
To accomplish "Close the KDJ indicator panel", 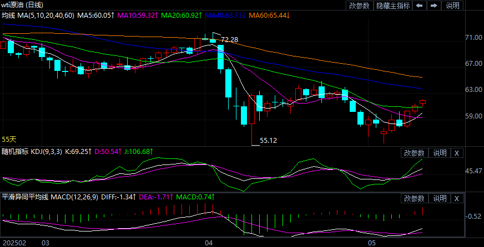I will [x=457, y=153].
